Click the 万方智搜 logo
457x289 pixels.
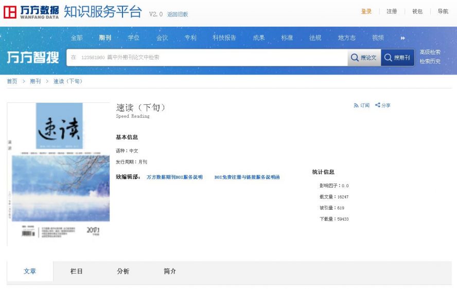pyautogui.click(x=32, y=58)
